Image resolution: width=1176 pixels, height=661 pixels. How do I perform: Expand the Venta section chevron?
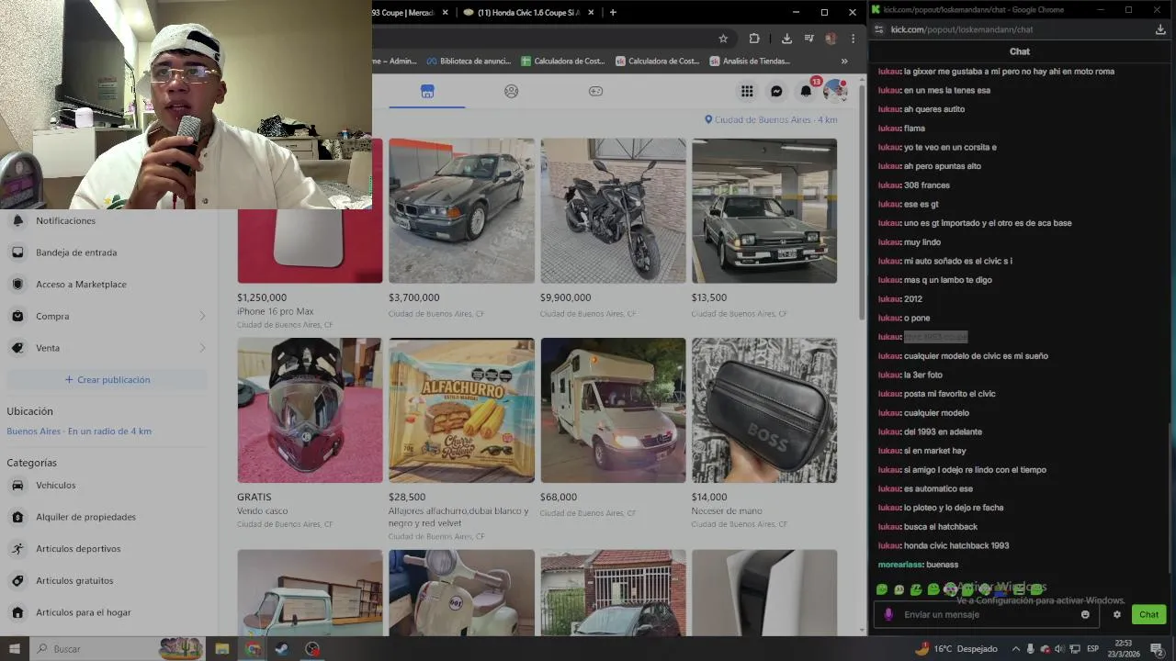coord(202,348)
